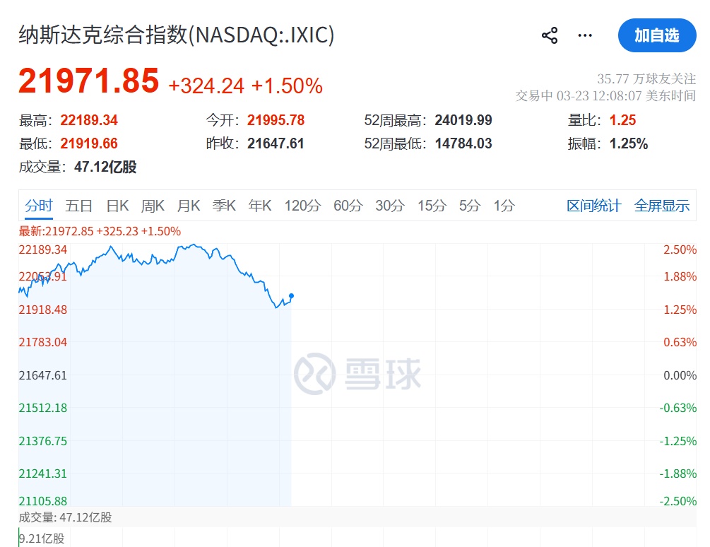Open the more options ellipsis menu
Image resolution: width=710 pixels, height=547 pixels.
click(585, 35)
